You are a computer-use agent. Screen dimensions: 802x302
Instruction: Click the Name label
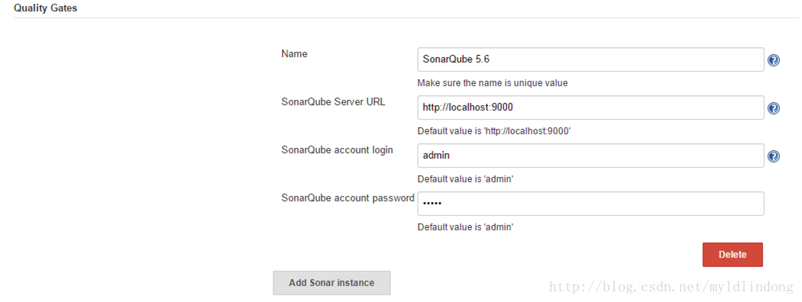(294, 53)
